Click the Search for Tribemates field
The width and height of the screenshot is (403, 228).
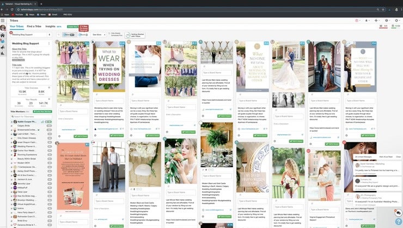(31, 117)
